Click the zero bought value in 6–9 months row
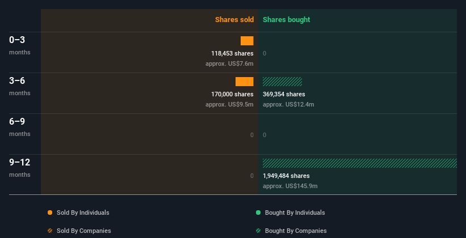Image resolution: width=466 pixels, height=238 pixels. pos(265,135)
